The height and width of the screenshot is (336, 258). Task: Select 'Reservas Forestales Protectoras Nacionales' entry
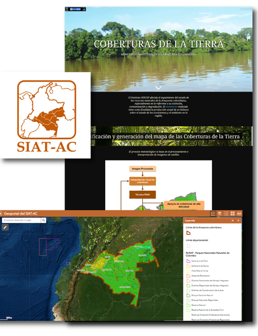[x=208, y=315]
